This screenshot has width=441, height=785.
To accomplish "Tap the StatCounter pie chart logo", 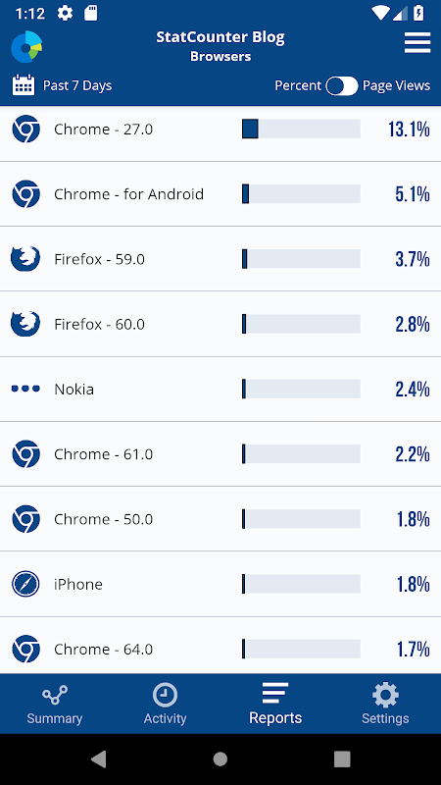I will 26,46.
